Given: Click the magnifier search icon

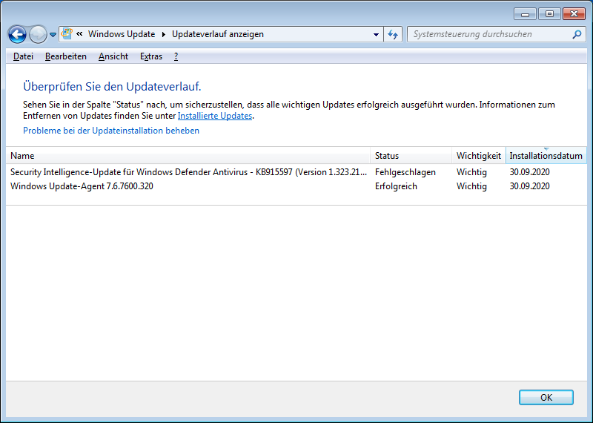Looking at the screenshot, I should pyautogui.click(x=577, y=34).
